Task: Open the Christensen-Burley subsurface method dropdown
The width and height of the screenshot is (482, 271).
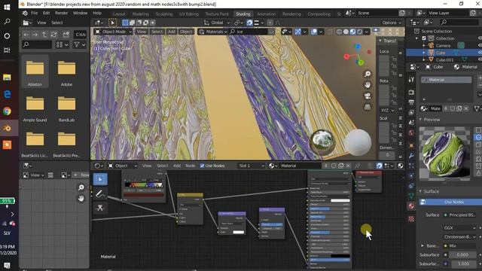Action: point(459,237)
